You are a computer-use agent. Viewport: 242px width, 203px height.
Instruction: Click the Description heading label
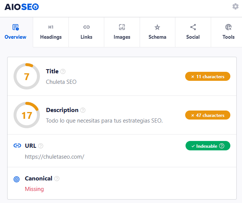coord(62,110)
